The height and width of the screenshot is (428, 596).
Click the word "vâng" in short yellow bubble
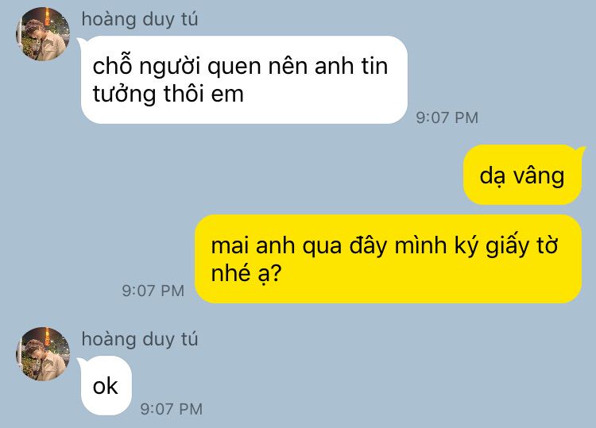coord(539,175)
